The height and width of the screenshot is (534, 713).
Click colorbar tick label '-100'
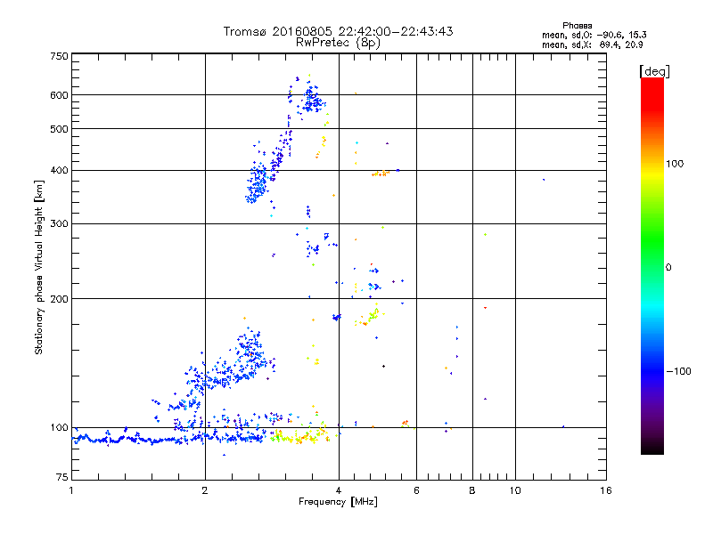click(678, 371)
